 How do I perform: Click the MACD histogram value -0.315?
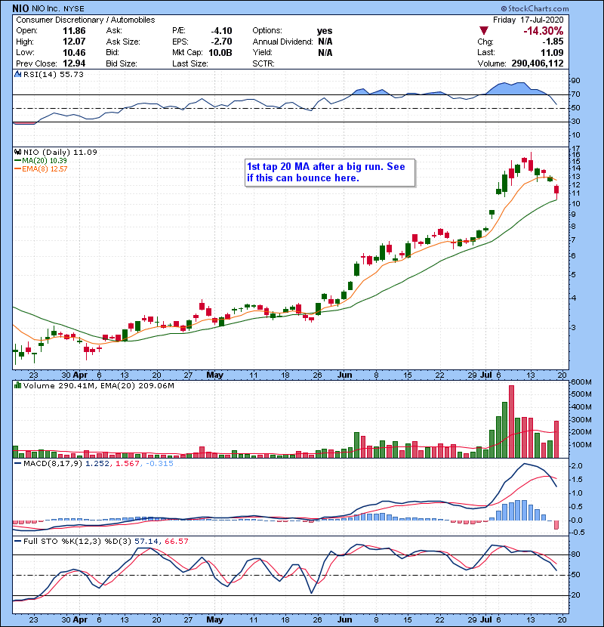click(x=159, y=464)
